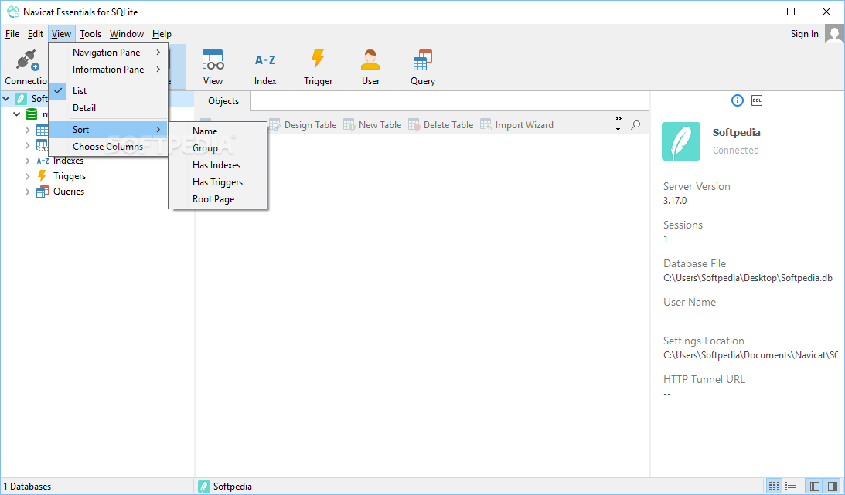Screen dimensions: 845x495
Task: Collapse the Softpedia connection node
Action: pos(6,99)
